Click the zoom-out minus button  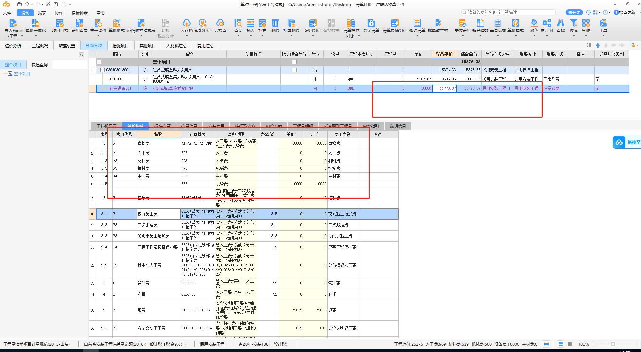point(595,344)
